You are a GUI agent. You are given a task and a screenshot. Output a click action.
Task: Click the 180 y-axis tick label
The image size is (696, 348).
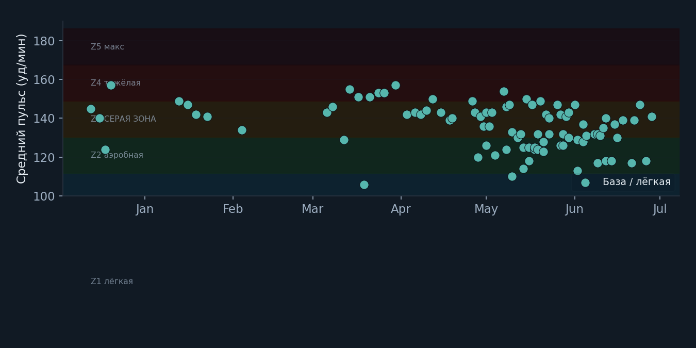point(44,41)
